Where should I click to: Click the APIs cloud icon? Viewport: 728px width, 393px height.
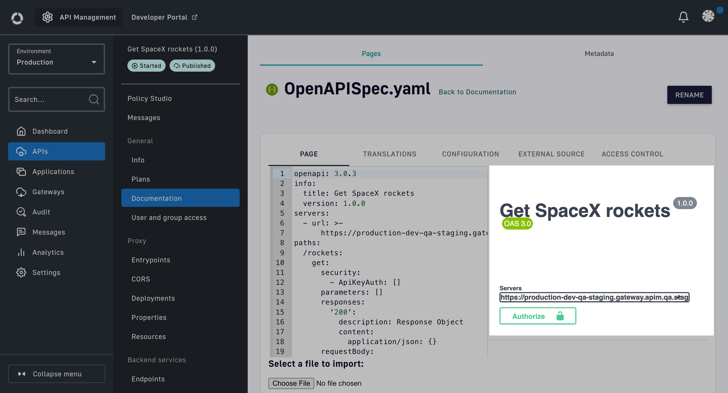(x=21, y=151)
